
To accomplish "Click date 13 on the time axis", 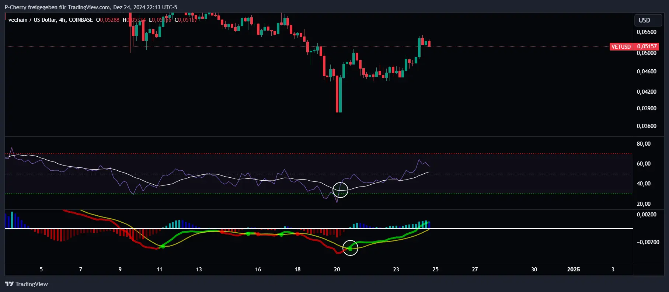I will click(199, 270).
